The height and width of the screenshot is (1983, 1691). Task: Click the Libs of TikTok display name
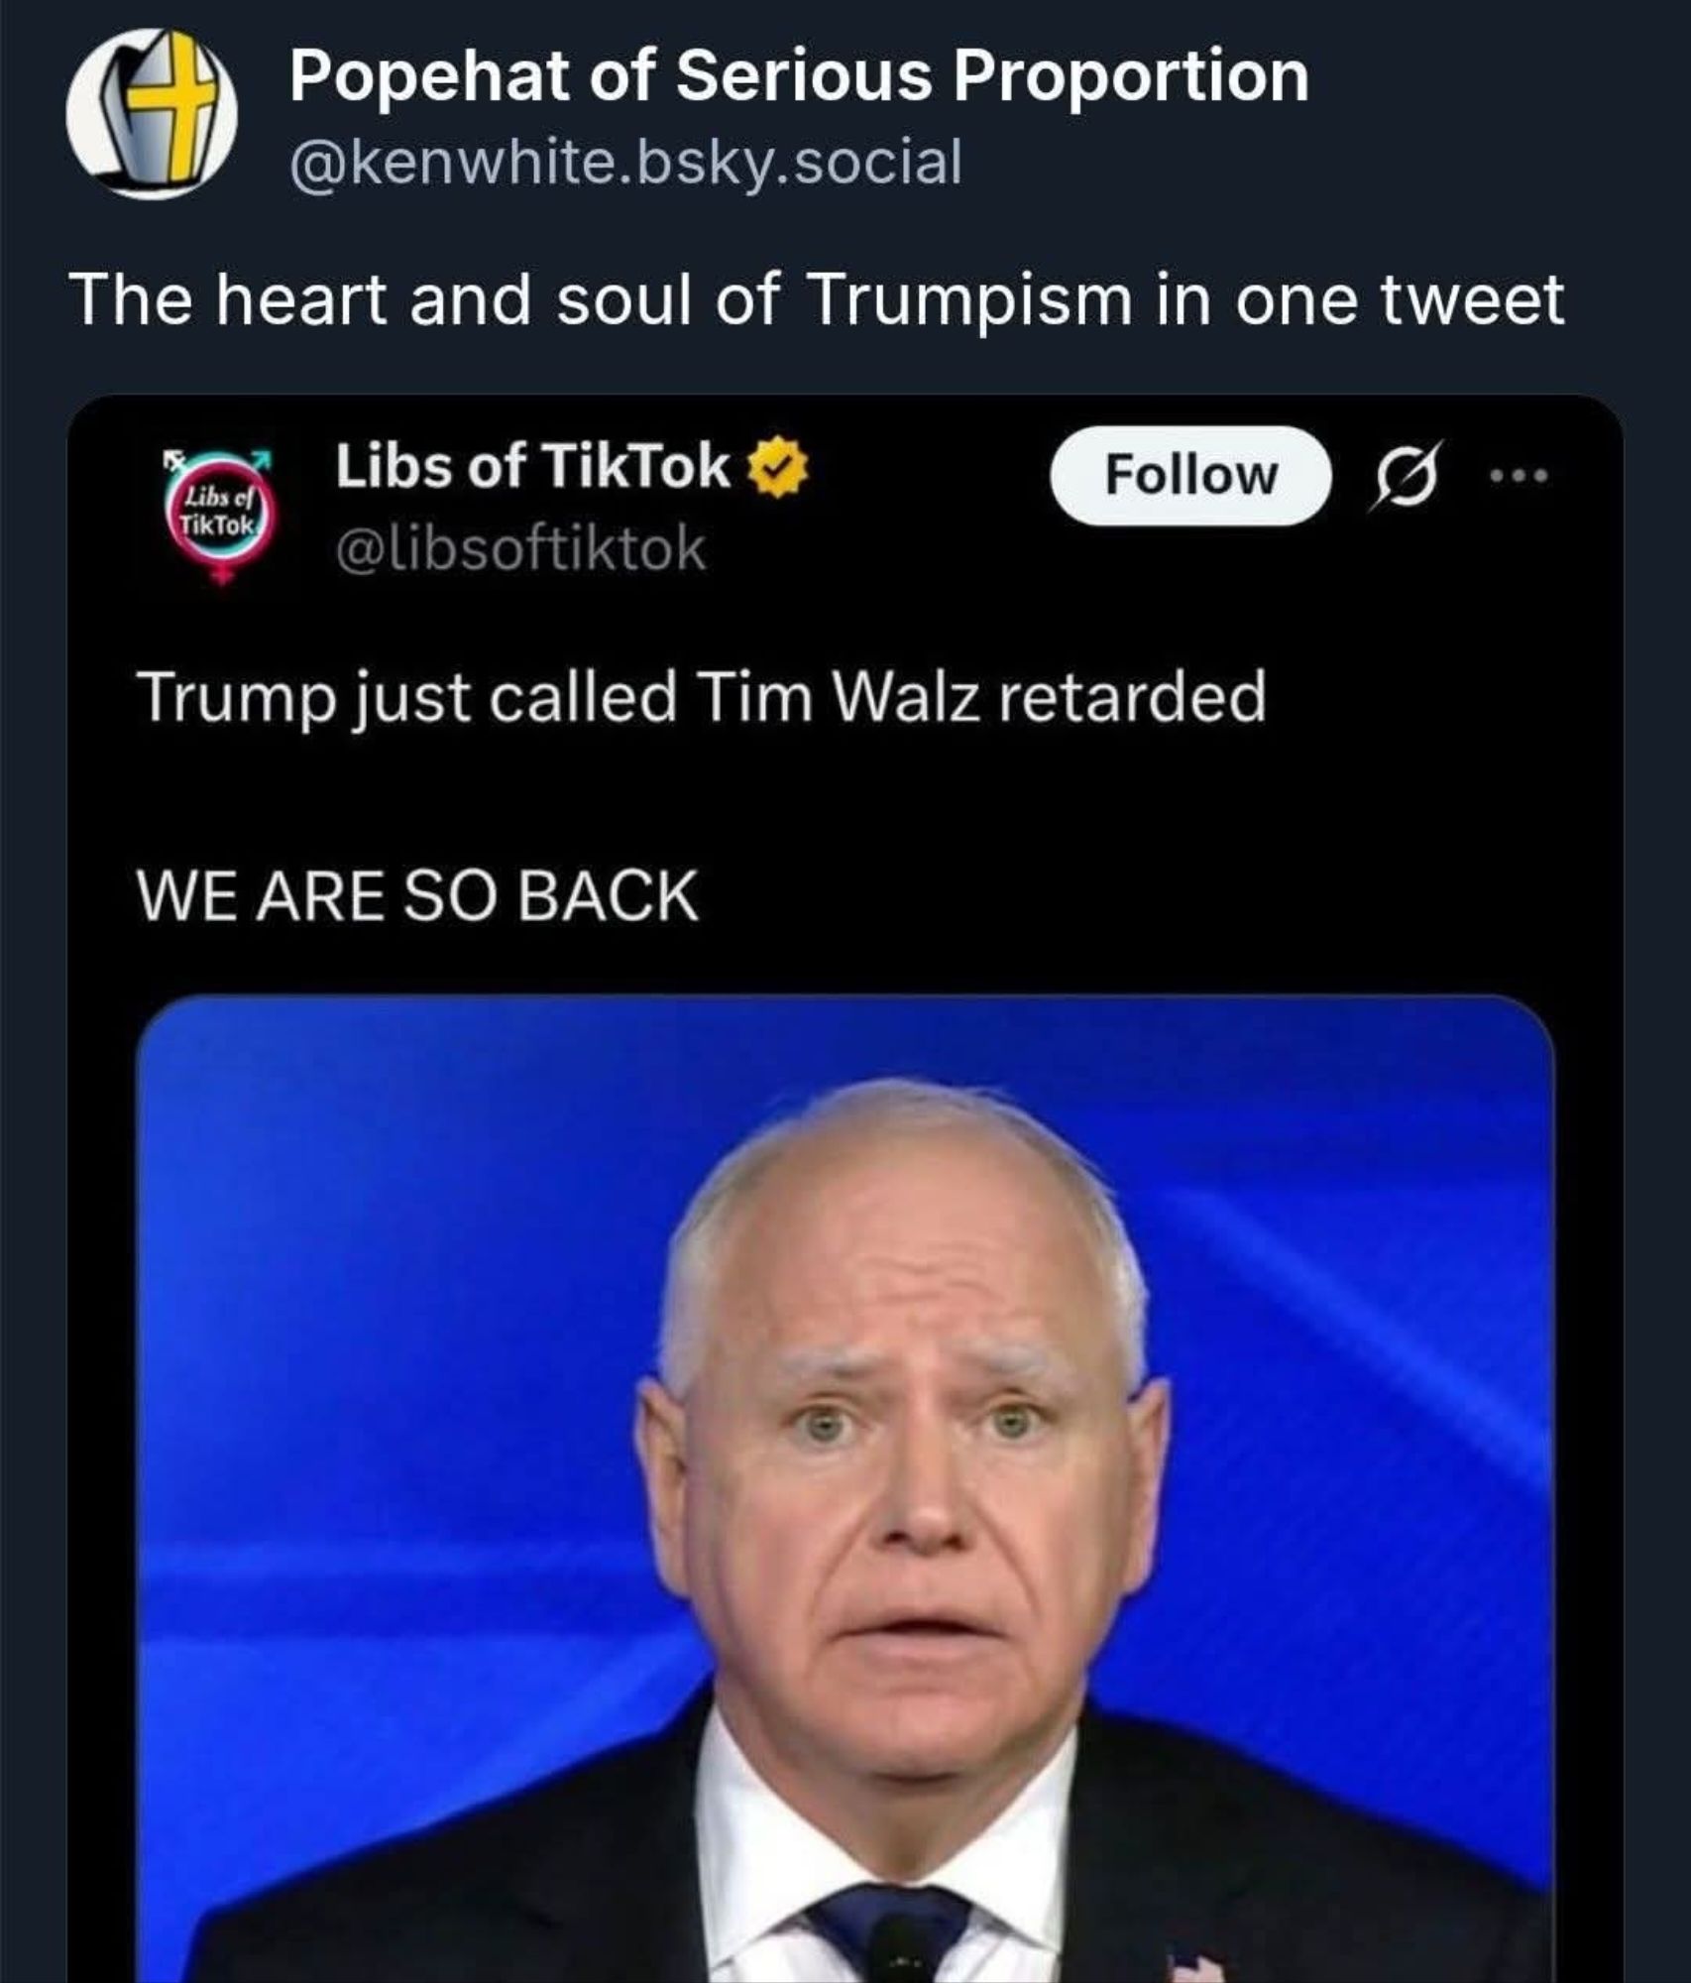533,468
